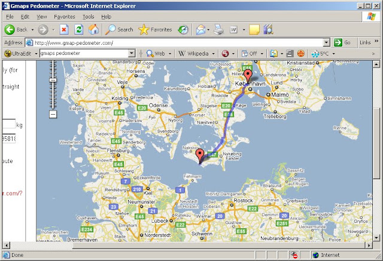Click in the address URL field
383x261 pixels.
click(178, 42)
